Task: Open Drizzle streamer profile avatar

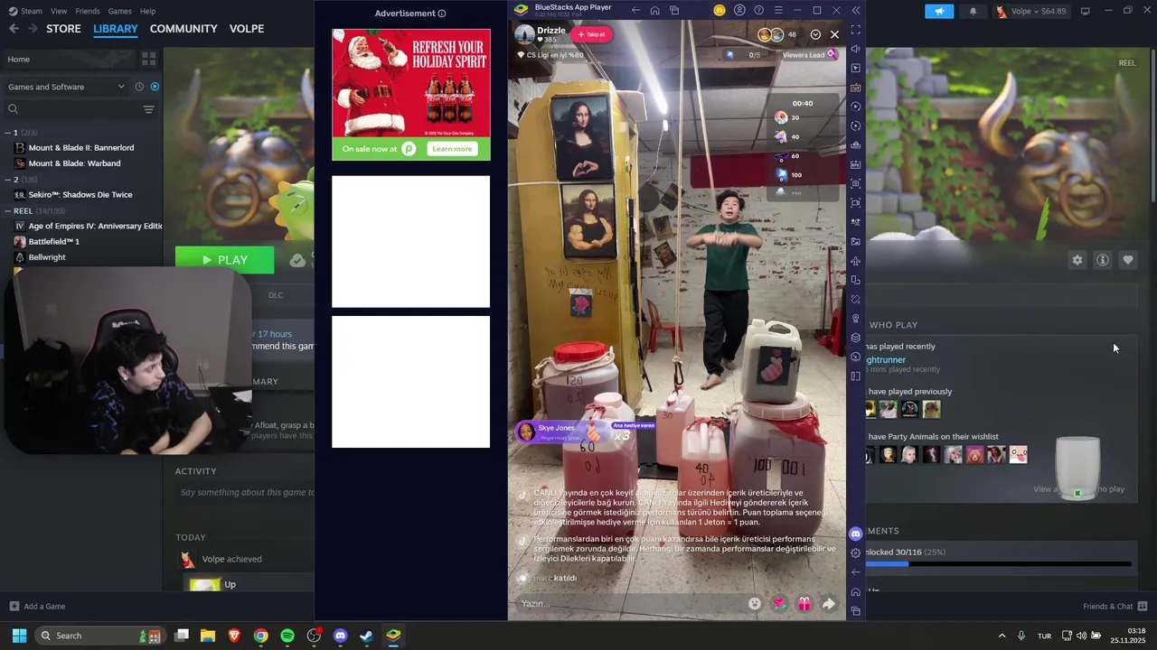Action: [524, 34]
